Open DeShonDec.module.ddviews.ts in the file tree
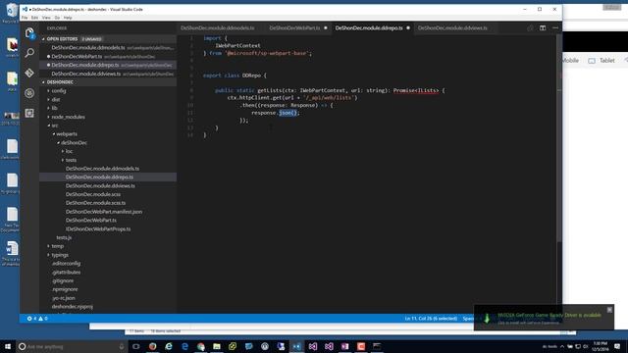The image size is (628, 353). [x=100, y=185]
